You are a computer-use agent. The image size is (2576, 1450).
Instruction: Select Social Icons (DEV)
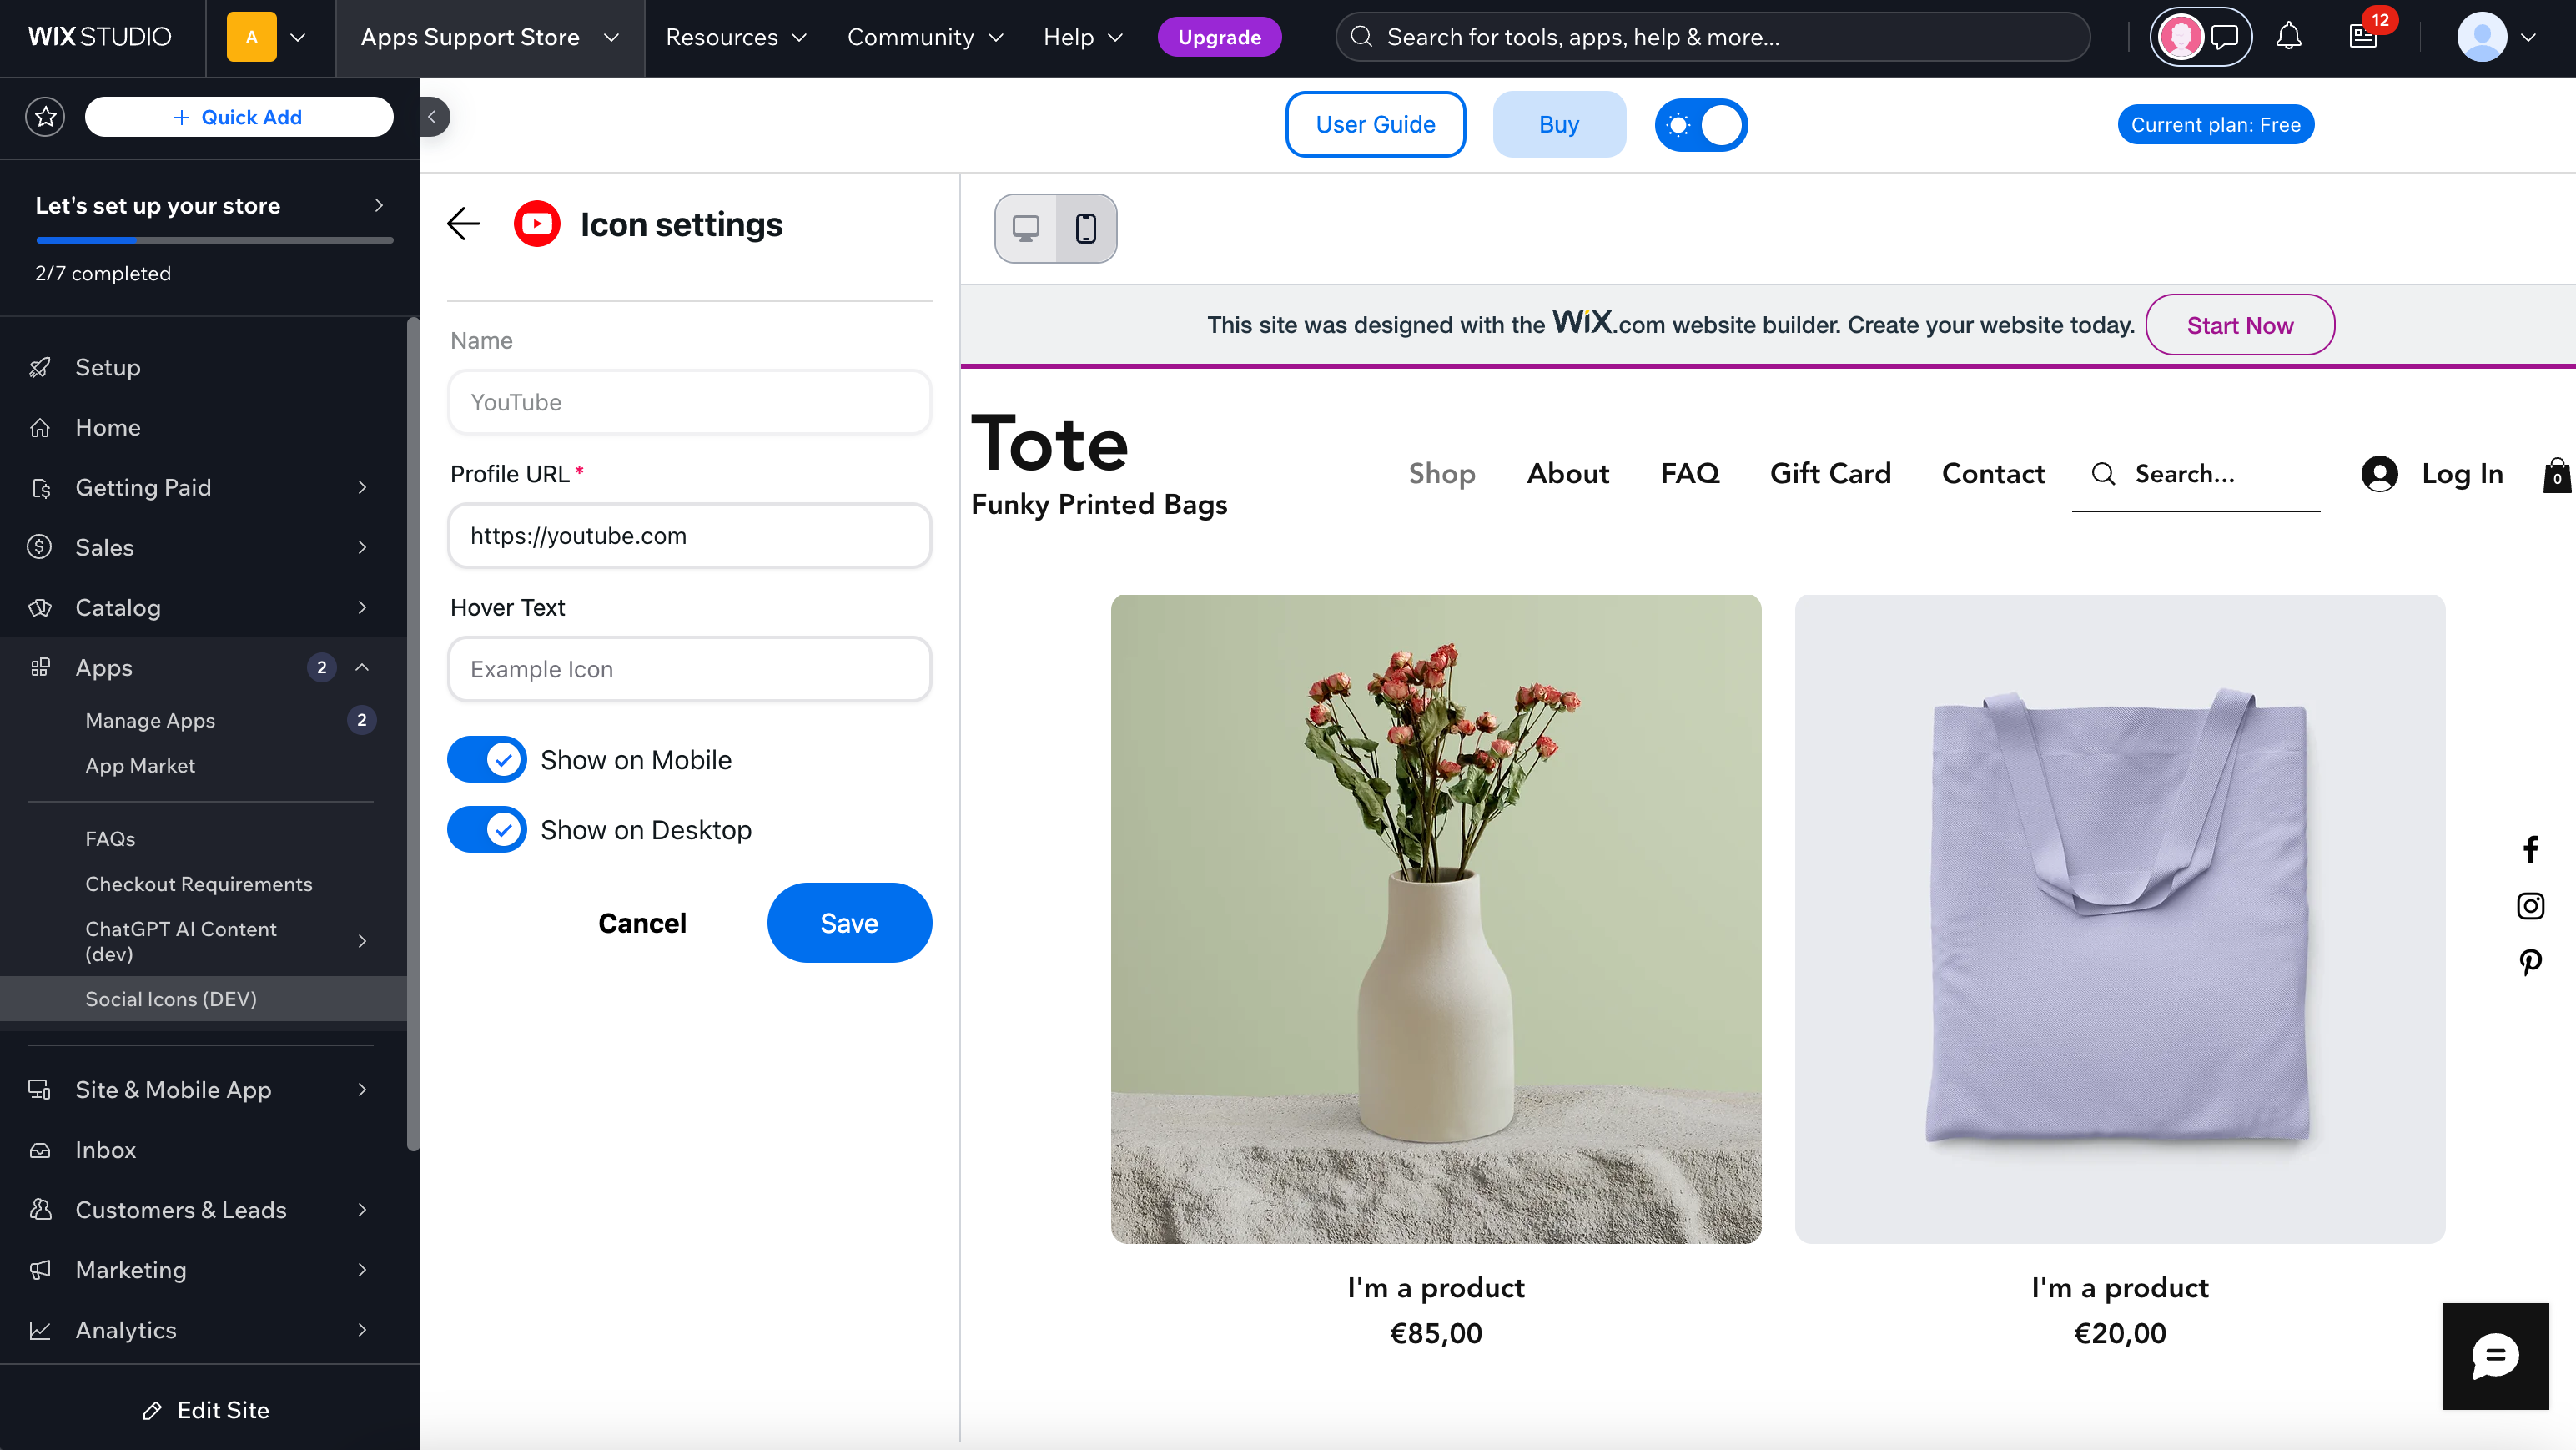[204, 999]
